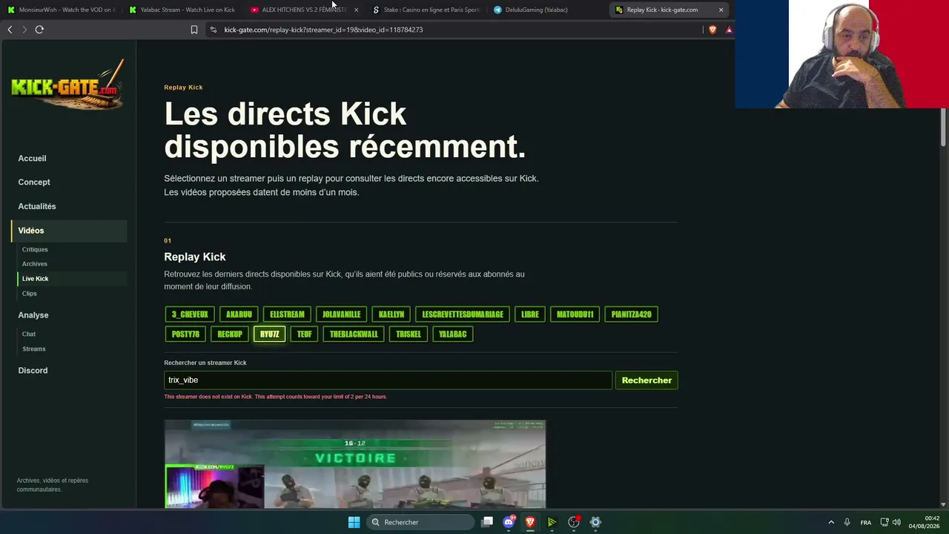Open Concept in the sidebar

click(x=34, y=182)
